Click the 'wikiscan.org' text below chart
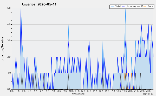 pyautogui.click(x=78, y=94)
